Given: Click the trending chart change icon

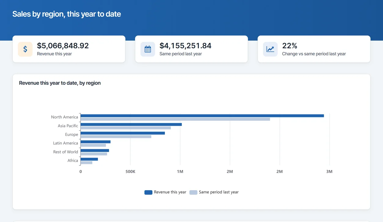Looking at the screenshot, I should pos(270,49).
